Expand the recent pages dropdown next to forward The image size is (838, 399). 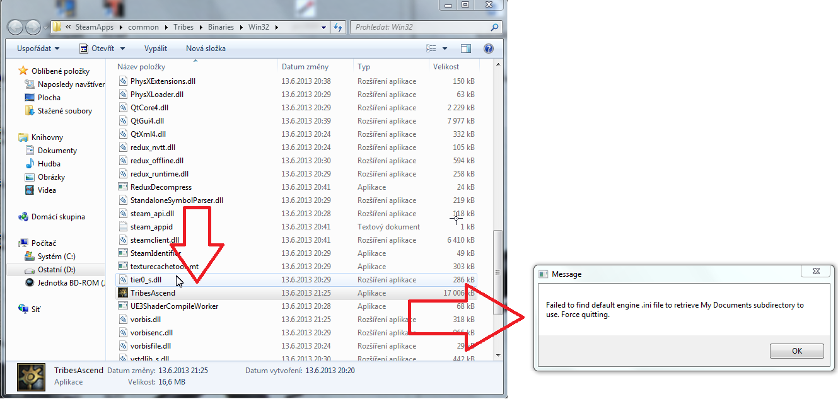coord(45,28)
